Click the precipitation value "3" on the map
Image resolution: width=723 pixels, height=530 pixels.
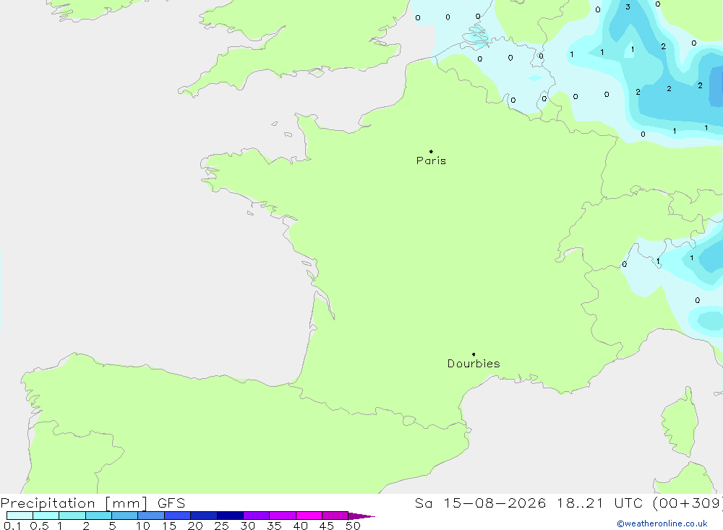point(628,7)
